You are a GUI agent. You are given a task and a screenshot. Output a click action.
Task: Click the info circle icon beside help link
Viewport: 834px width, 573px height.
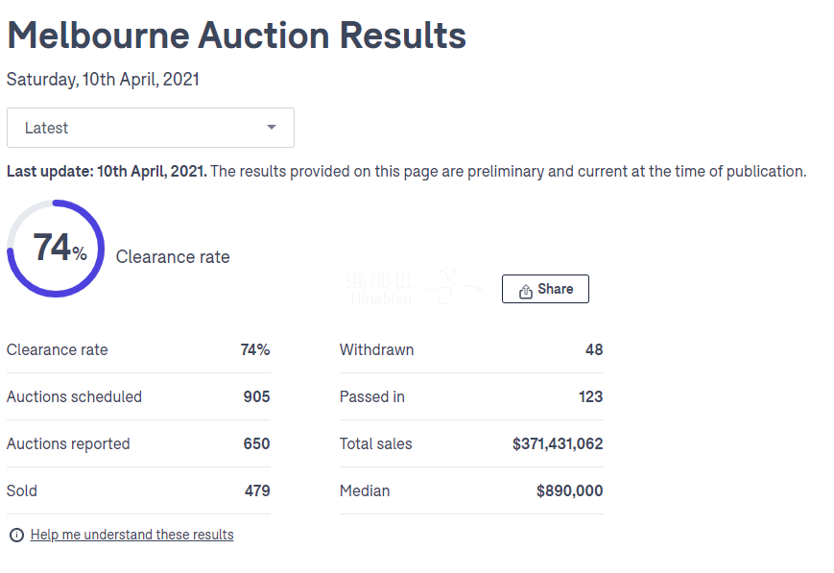[x=16, y=536]
